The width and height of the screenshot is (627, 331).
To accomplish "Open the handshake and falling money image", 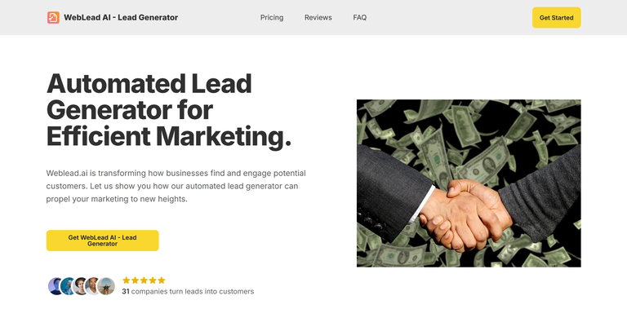I will 469,183.
